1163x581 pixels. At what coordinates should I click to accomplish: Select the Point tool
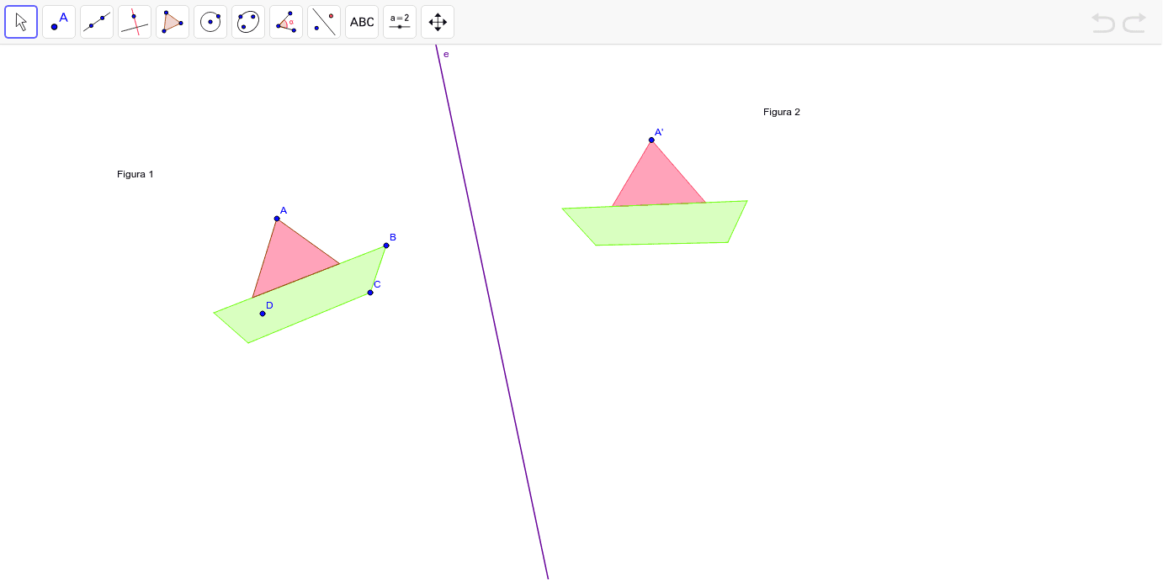[59, 22]
